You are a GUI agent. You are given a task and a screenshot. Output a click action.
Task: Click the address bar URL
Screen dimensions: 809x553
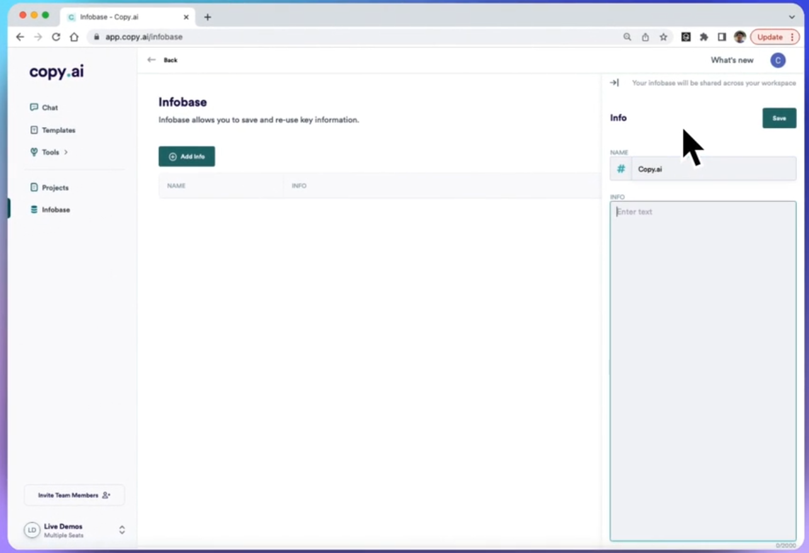click(x=144, y=37)
